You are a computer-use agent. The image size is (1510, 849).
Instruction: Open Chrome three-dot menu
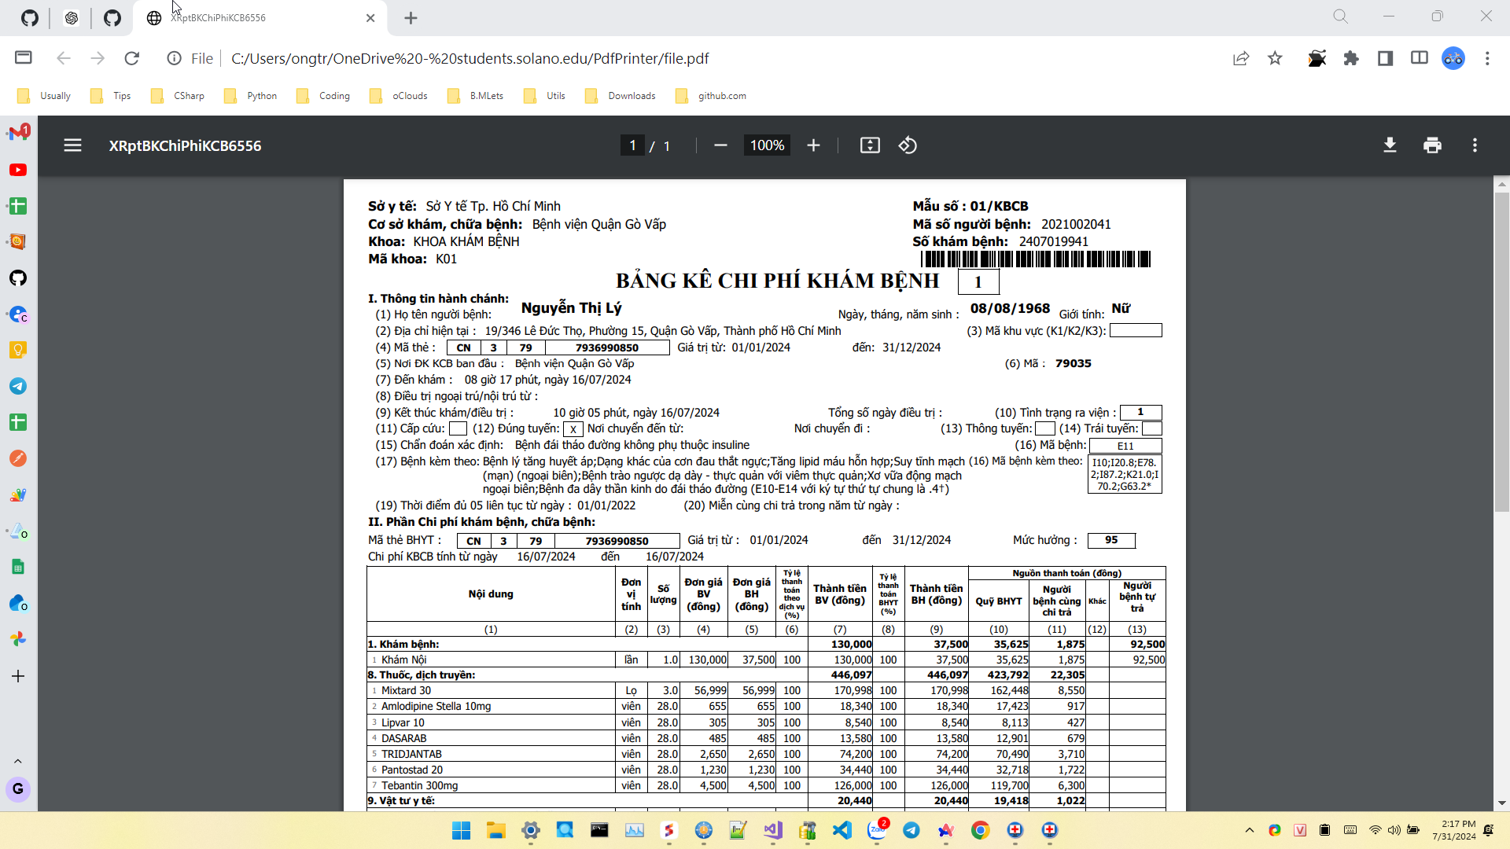point(1487,58)
